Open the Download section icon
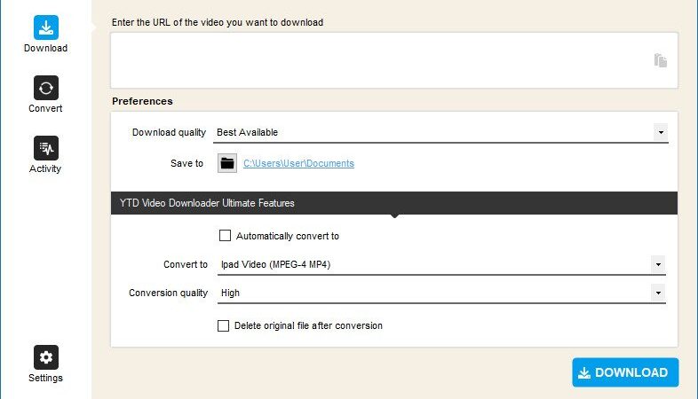This screenshot has height=399, width=698. [x=46, y=27]
